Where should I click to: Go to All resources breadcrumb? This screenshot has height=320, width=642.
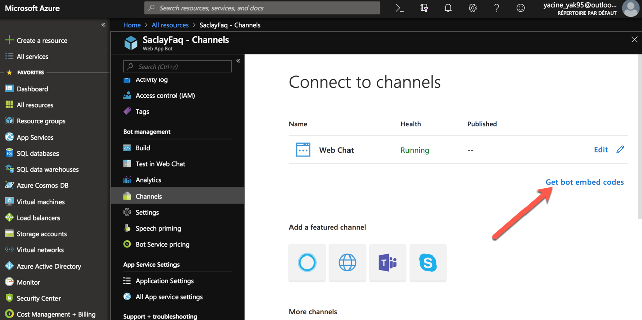point(170,25)
